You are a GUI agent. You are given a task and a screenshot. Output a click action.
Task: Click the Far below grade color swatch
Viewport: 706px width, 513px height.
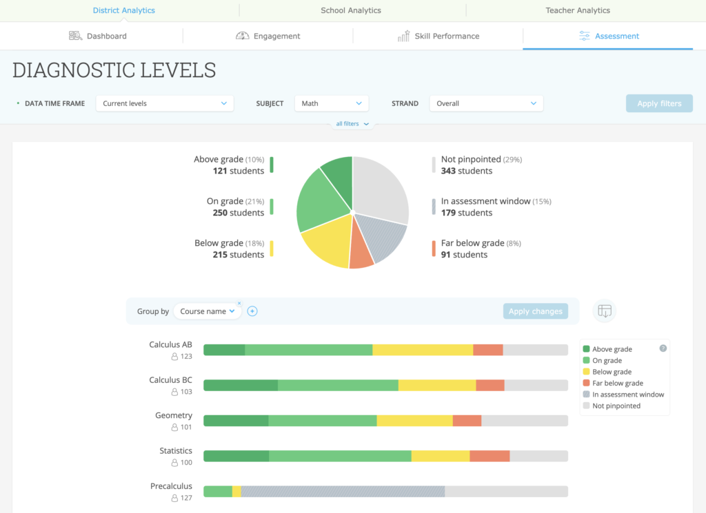[x=586, y=383]
